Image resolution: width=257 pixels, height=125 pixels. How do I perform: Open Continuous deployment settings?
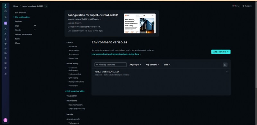tap(73, 69)
